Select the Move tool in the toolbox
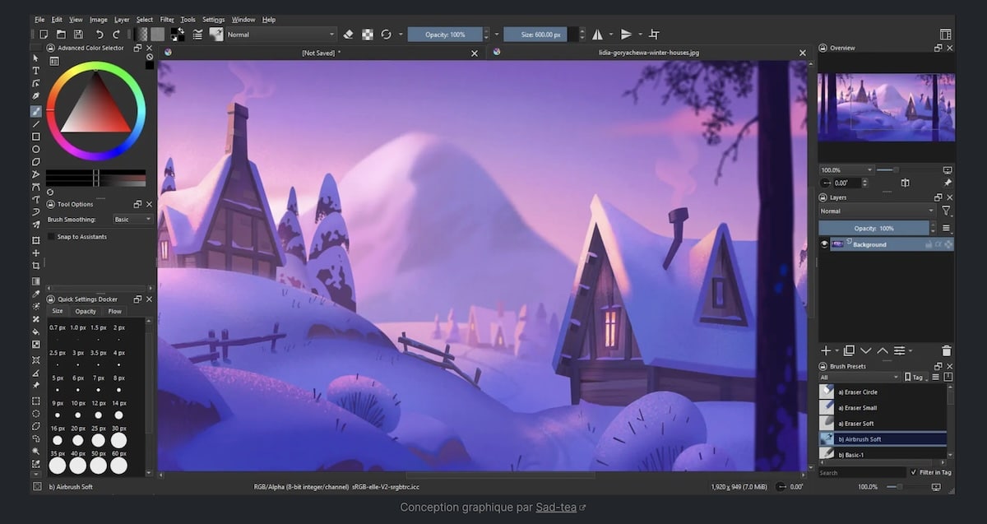Screen dimensions: 987x524 click(x=36, y=253)
